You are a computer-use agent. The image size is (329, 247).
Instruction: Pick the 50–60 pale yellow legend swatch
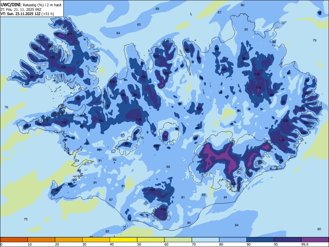(x=151, y=240)
